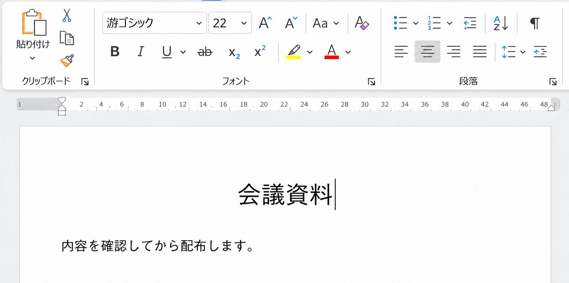Decrease font size with the shrink-font icon
Image resolution: width=569 pixels, height=283 pixels.
tap(291, 23)
